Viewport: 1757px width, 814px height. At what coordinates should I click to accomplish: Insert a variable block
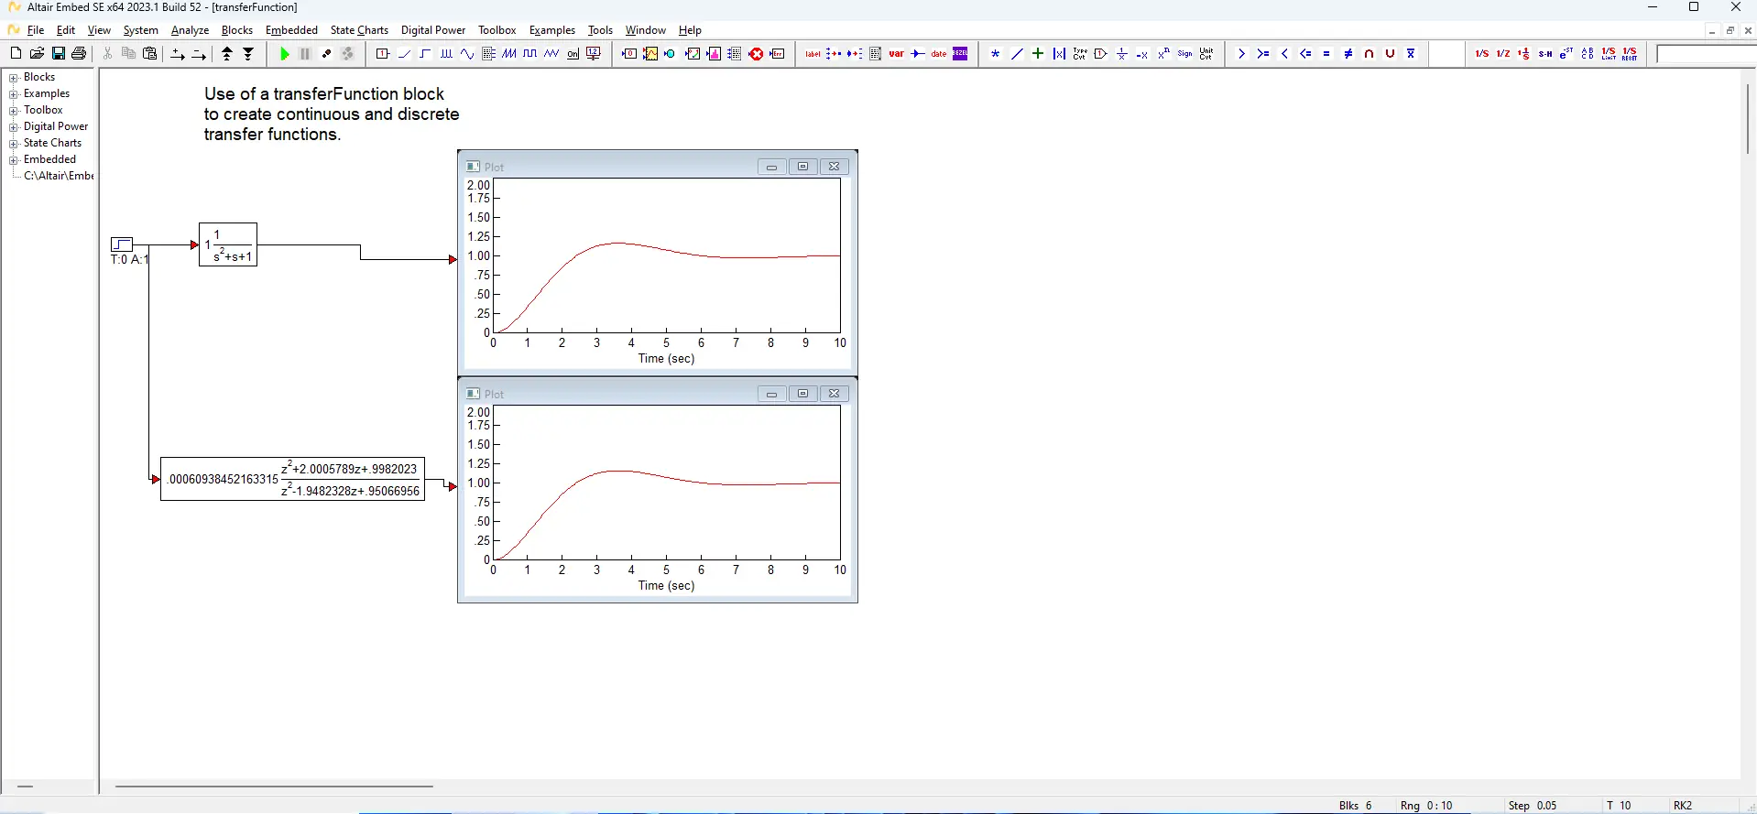tap(897, 54)
